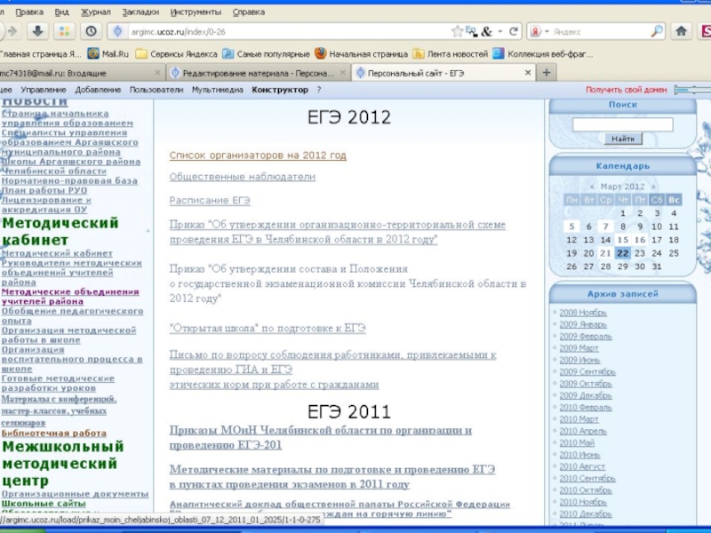This screenshot has width=711, height=533.
Task: Click the colored tiles toolbar icon
Action: [64, 31]
